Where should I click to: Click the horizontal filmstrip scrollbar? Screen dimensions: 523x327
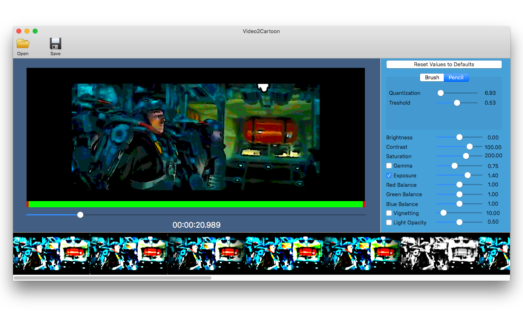[x=112, y=278]
